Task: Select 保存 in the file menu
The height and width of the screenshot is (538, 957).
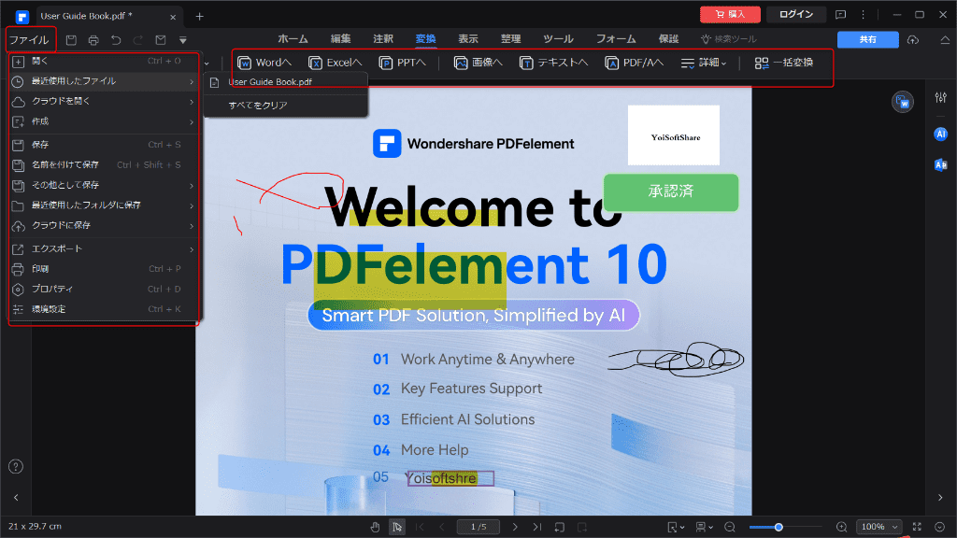Action: 104,145
